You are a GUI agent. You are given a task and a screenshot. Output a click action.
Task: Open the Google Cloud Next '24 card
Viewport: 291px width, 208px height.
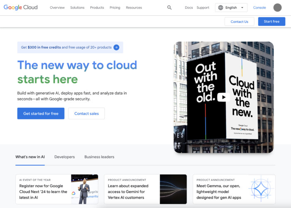tap(57, 189)
